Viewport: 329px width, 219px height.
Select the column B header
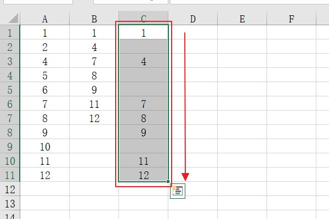[x=94, y=19]
